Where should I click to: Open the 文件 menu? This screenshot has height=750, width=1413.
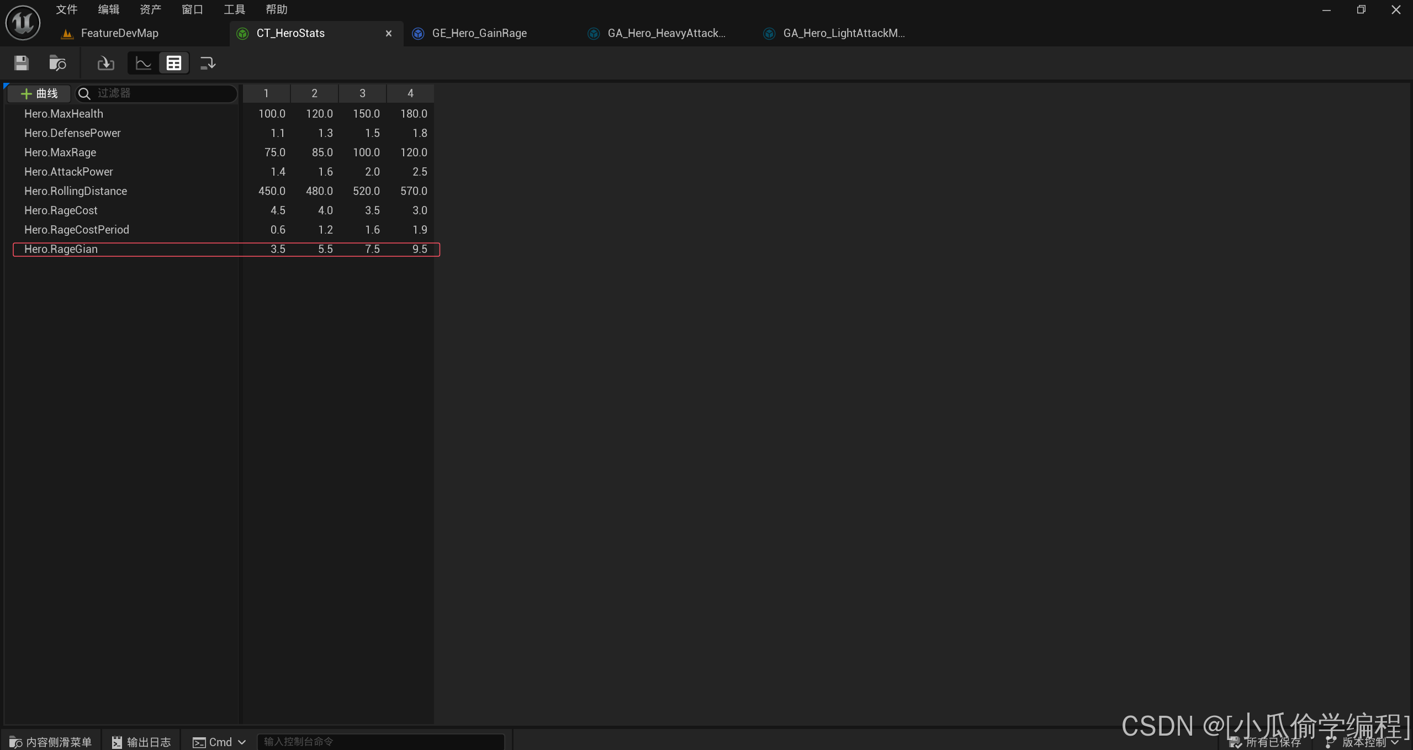[67, 9]
